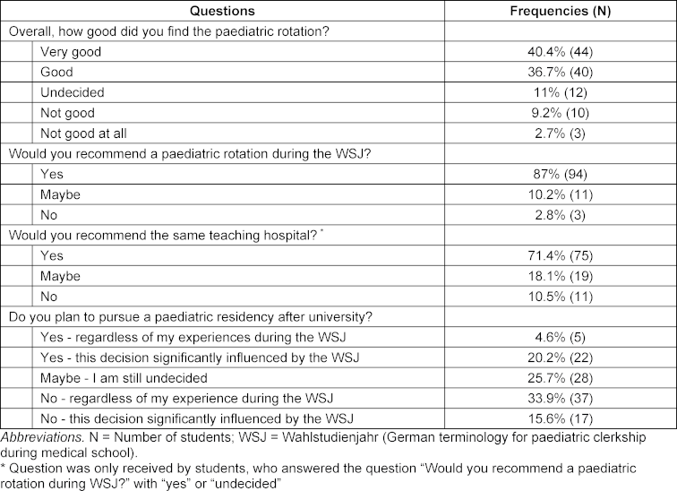Select "Maybe - I am still undecided" row
677x491 pixels.
124,377
